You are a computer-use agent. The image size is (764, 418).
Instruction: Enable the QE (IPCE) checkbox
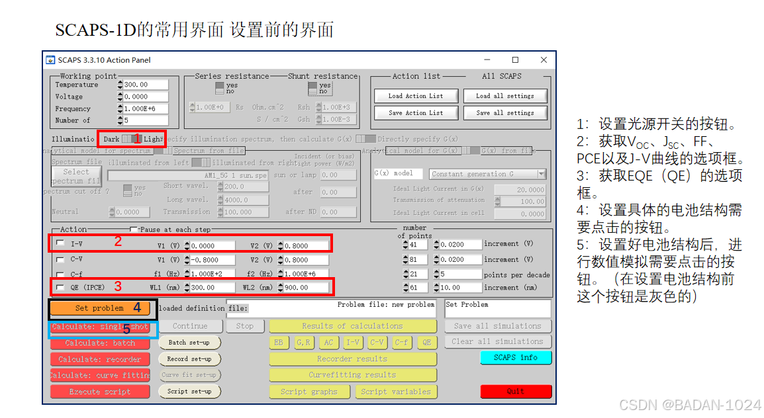(x=60, y=288)
